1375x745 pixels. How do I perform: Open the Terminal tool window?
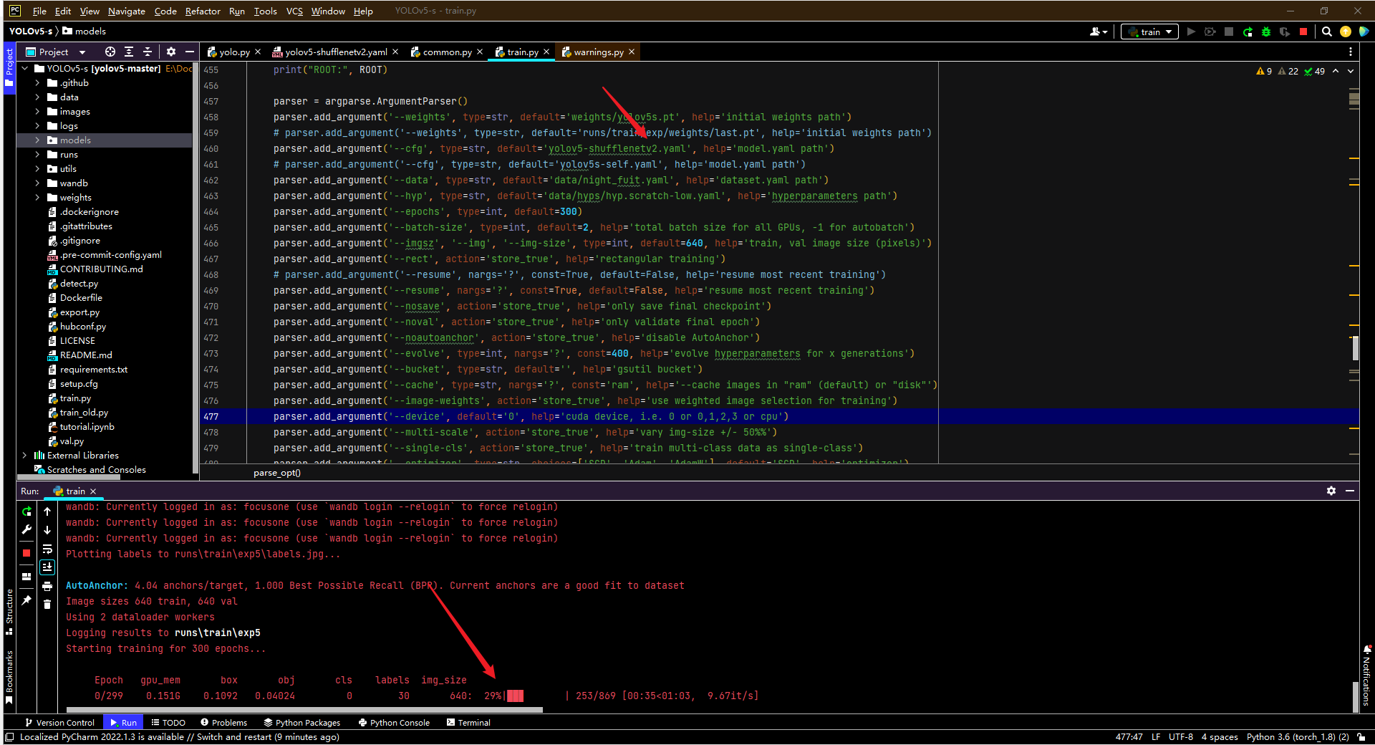tap(468, 723)
